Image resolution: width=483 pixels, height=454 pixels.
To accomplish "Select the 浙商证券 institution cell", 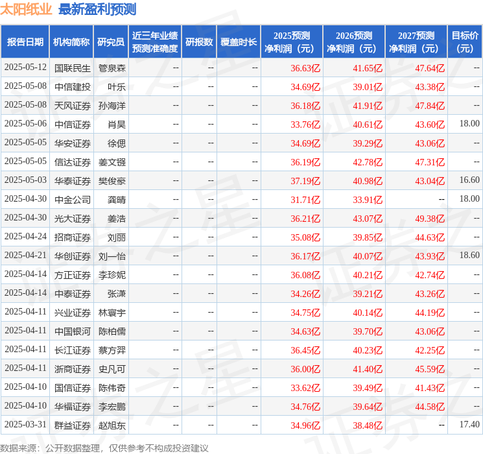I will [73, 369].
